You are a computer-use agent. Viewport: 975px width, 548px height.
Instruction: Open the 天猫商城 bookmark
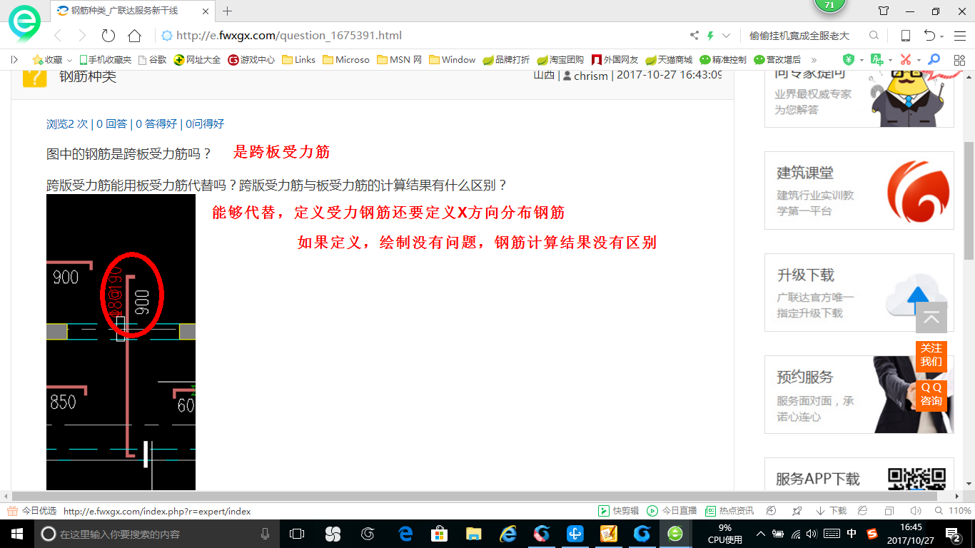pos(669,60)
